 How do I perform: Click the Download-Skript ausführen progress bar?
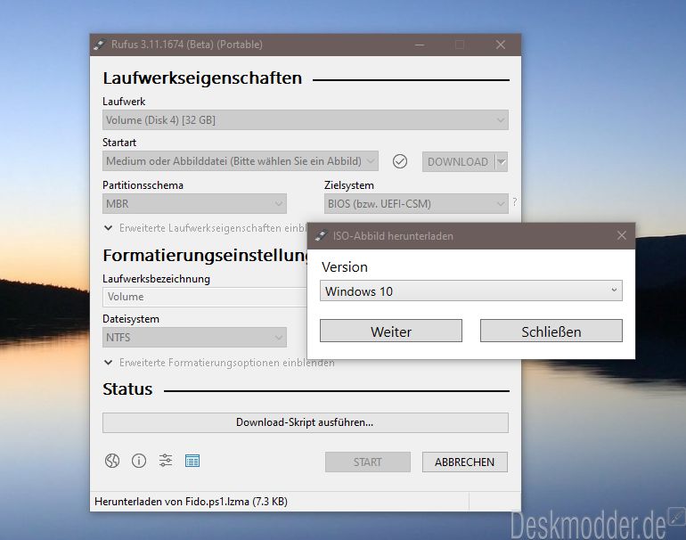[306, 422]
